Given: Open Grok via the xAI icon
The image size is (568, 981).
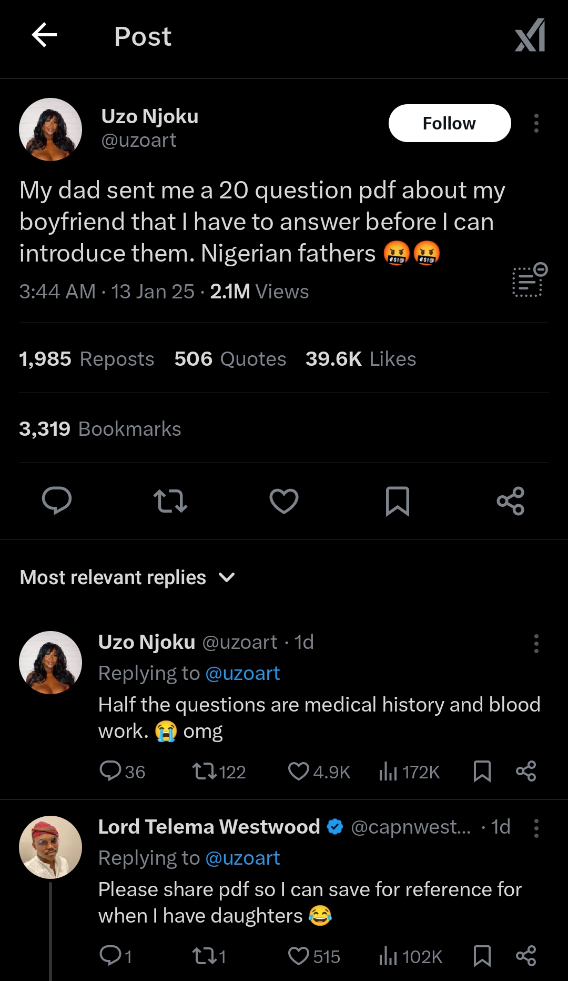Looking at the screenshot, I should [x=530, y=36].
